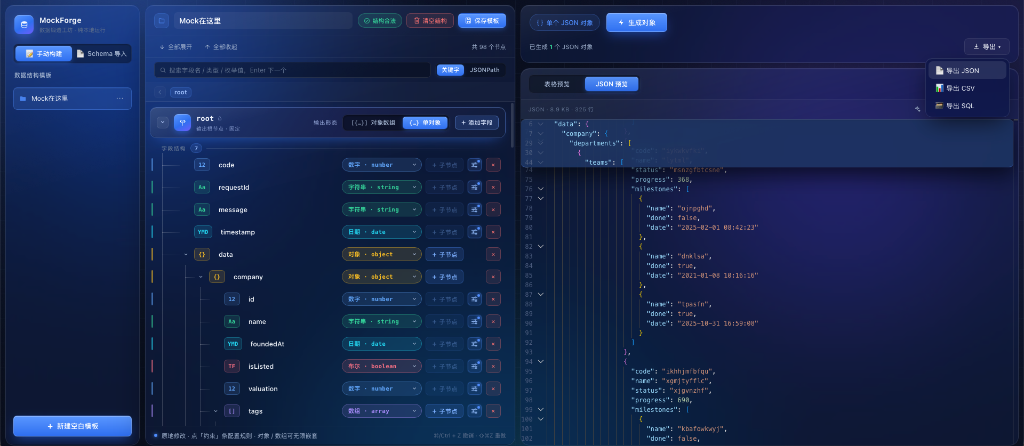
Task: Click the 生成对象 button
Action: 637,23
